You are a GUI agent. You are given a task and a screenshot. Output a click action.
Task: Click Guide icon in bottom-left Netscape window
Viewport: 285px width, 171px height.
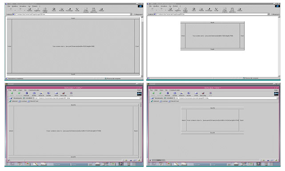[x=48, y=94]
